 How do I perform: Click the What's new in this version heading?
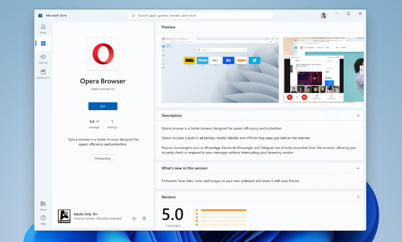tap(184, 168)
